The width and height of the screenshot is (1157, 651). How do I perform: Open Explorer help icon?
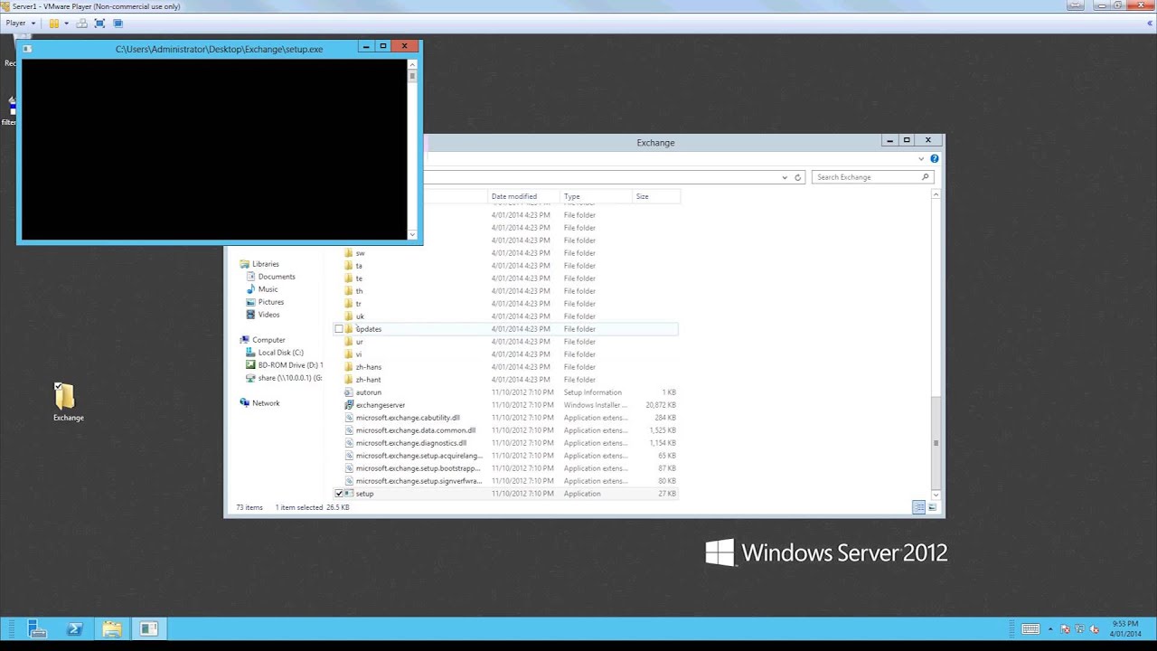coord(934,159)
